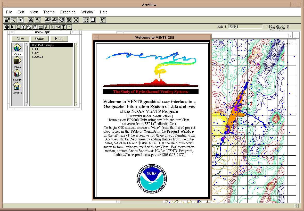Select the Zoom Out magnifier tool

(29, 27)
